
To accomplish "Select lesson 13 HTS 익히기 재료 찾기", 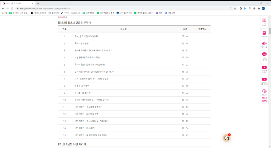I will coord(91,121).
